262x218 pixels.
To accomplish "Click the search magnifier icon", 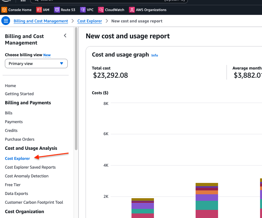I will coord(36,1).
